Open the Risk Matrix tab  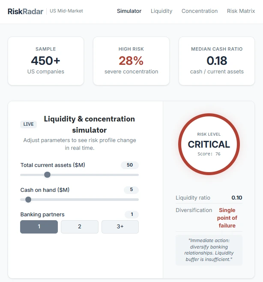(241, 11)
